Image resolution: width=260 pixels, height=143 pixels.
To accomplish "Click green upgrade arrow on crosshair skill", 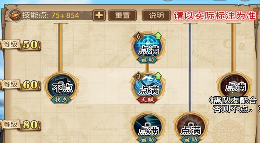I will pyautogui.click(x=158, y=35).
